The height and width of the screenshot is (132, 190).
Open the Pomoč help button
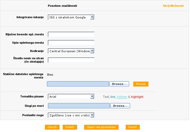[x=133, y=127]
